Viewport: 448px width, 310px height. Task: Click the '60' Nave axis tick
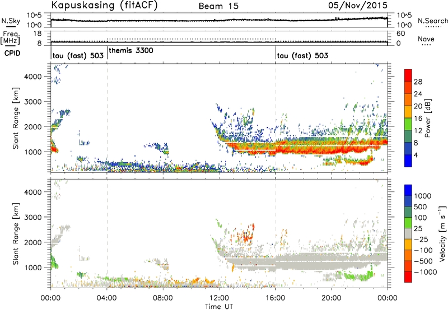coord(400,34)
